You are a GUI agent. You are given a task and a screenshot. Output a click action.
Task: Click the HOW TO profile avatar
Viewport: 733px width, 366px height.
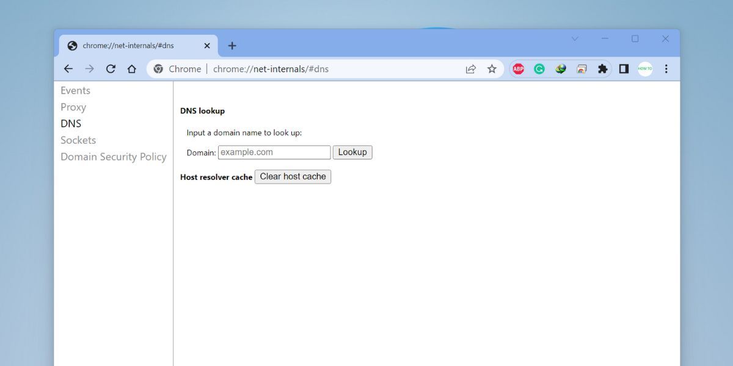[645, 69]
